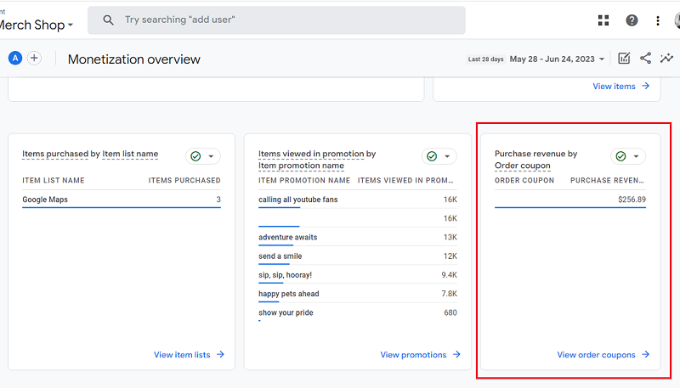
Task: Open the View item lists link
Action: coord(182,355)
